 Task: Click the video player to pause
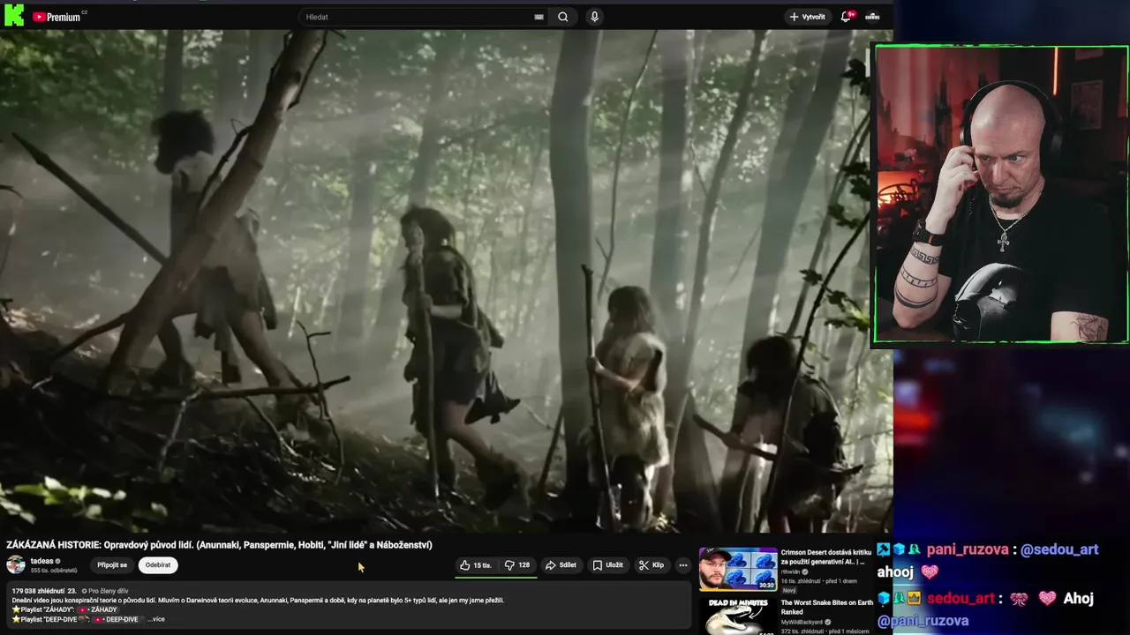[x=446, y=280]
